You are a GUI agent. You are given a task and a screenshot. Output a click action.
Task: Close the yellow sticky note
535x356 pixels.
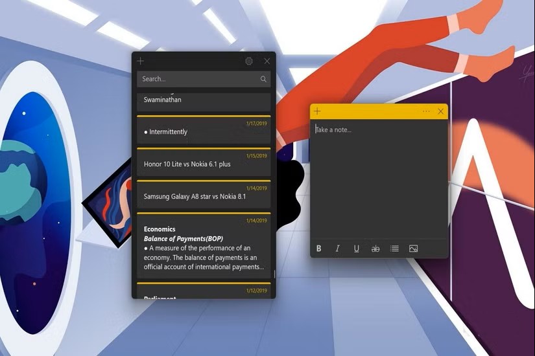click(441, 111)
